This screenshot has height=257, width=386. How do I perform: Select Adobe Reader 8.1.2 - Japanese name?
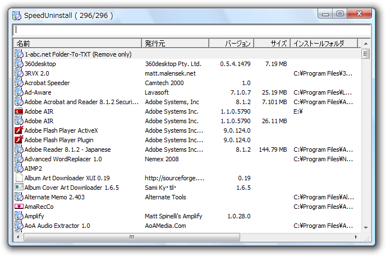68,149
